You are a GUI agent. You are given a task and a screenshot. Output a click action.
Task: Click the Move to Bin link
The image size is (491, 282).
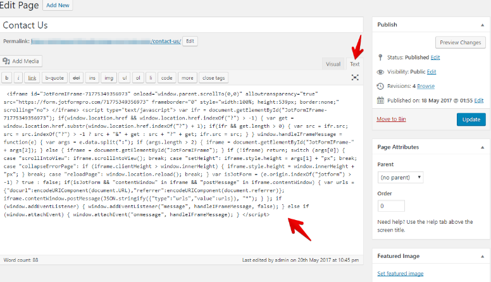(391, 119)
